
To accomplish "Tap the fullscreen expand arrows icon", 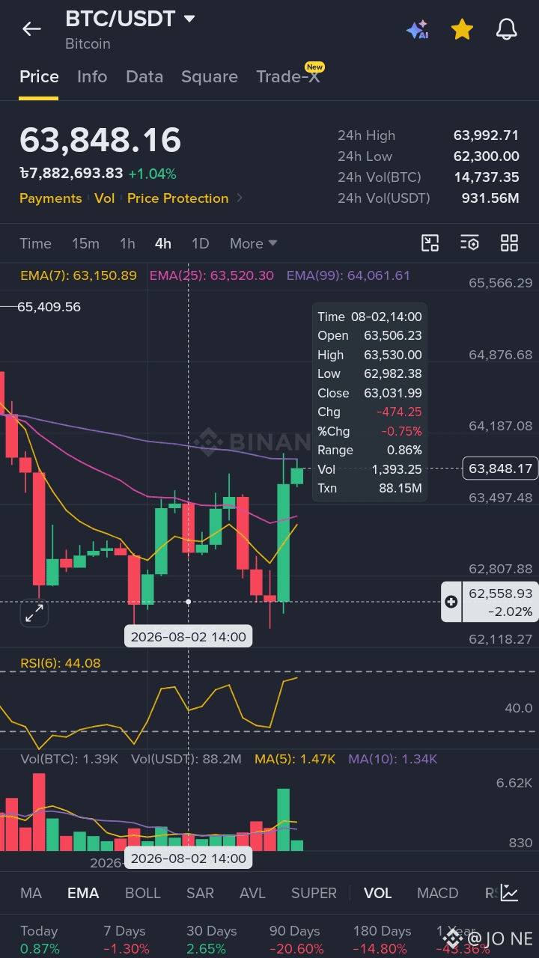I will [34, 614].
